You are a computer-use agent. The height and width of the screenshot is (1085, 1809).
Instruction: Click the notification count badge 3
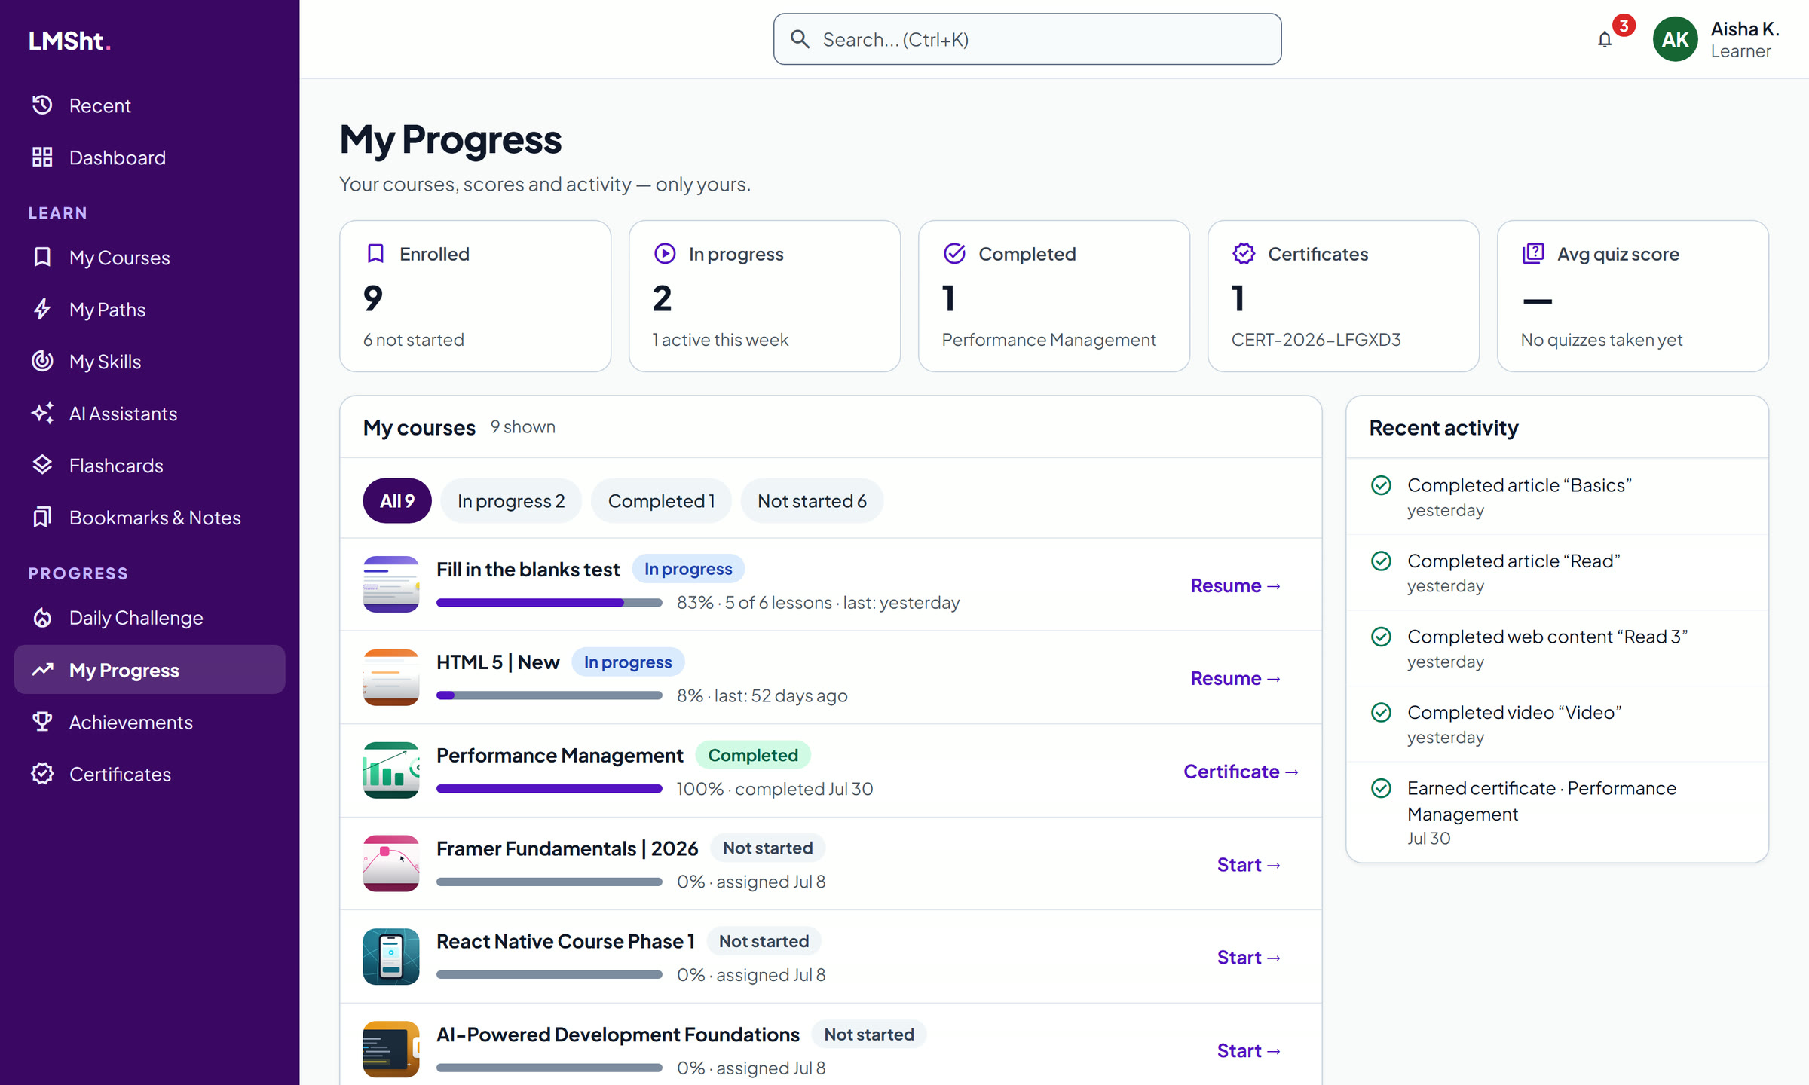point(1624,26)
